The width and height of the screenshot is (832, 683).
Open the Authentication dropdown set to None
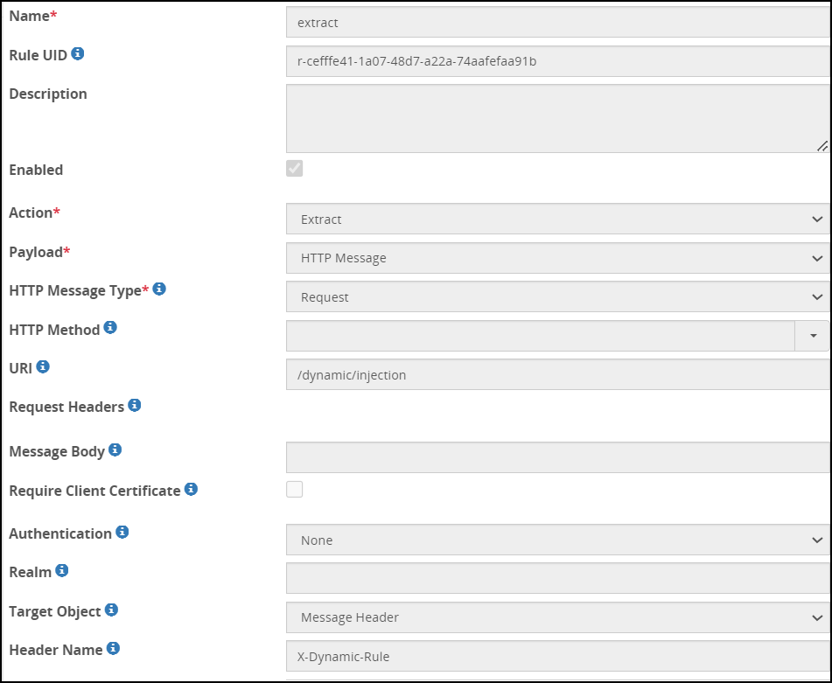[557, 540]
